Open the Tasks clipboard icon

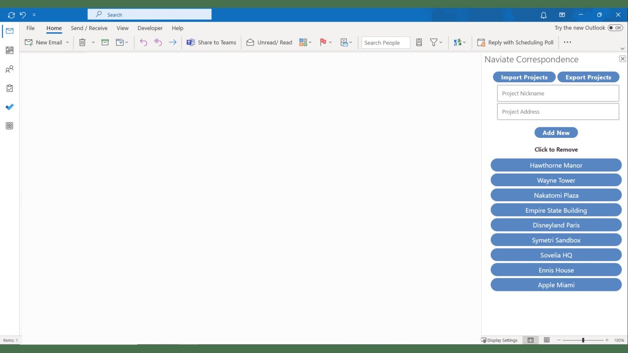10,88
